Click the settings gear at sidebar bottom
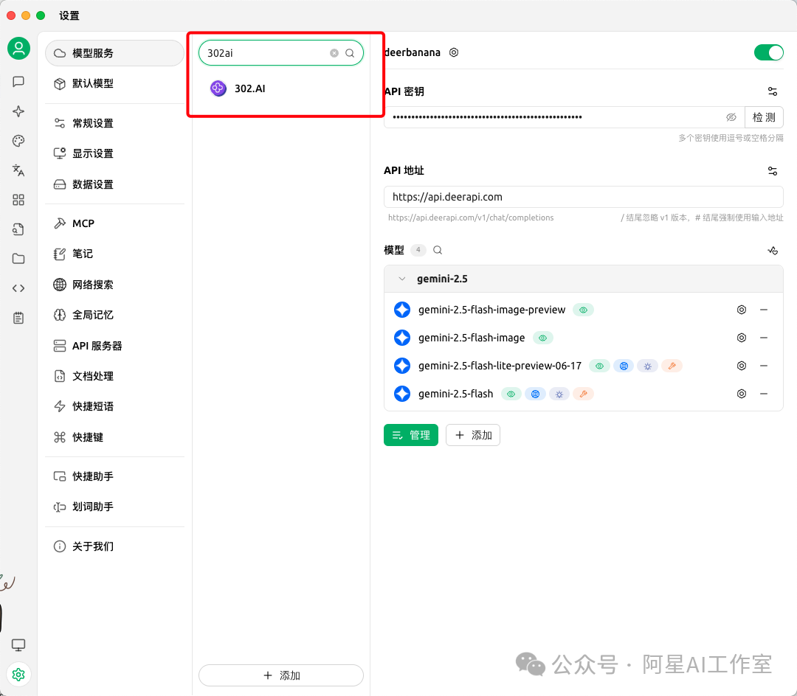 coord(18,674)
